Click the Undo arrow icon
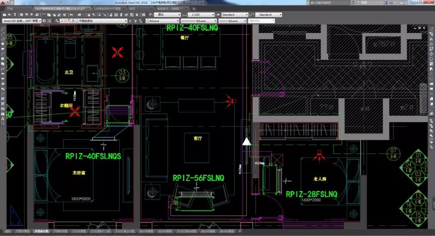Screen dimensions: 435x236 (x=71, y=14)
